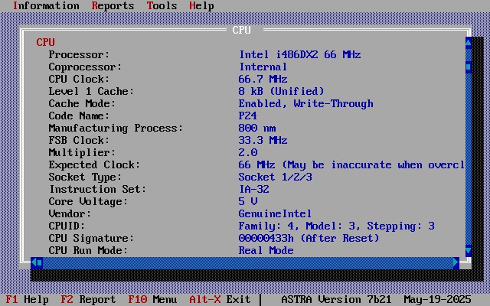Select the Expected Clock label
This screenshot has width=490, height=306.
(94, 165)
